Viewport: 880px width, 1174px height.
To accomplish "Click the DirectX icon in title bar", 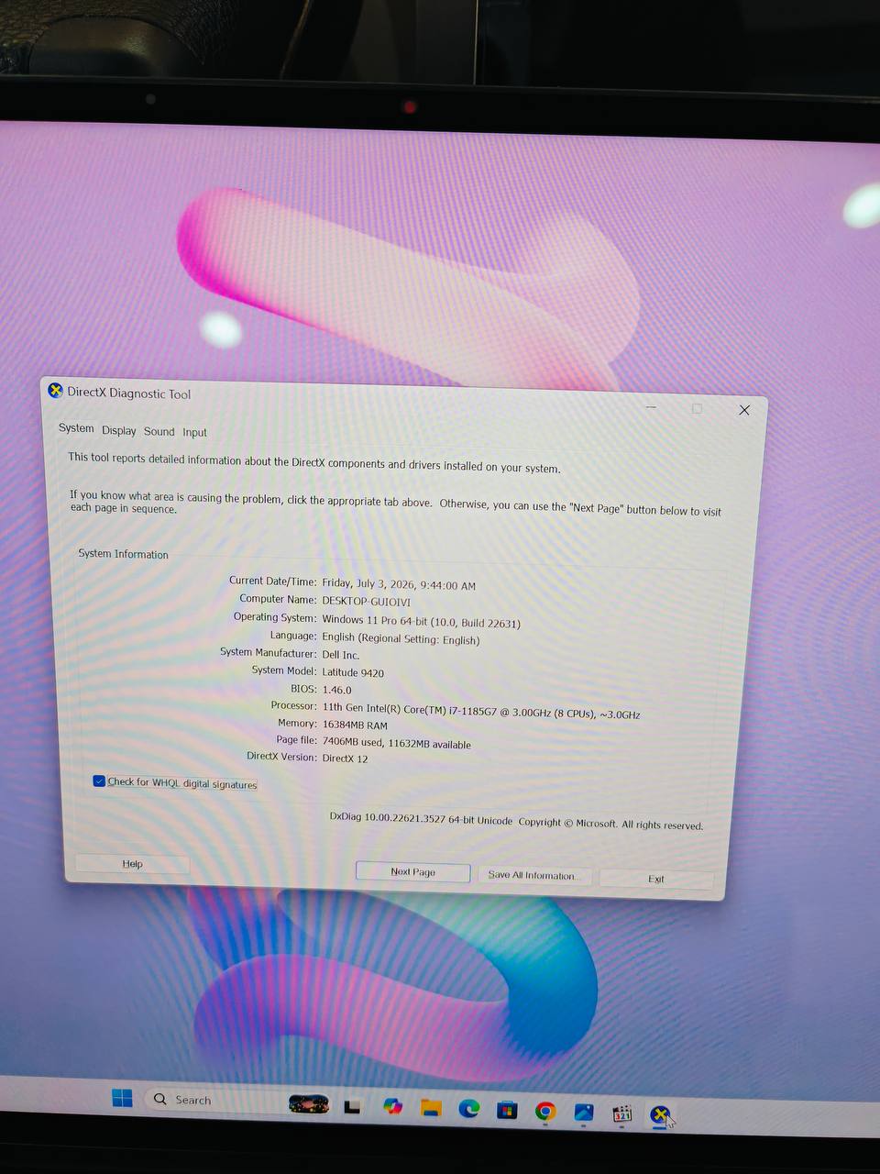I will (55, 391).
